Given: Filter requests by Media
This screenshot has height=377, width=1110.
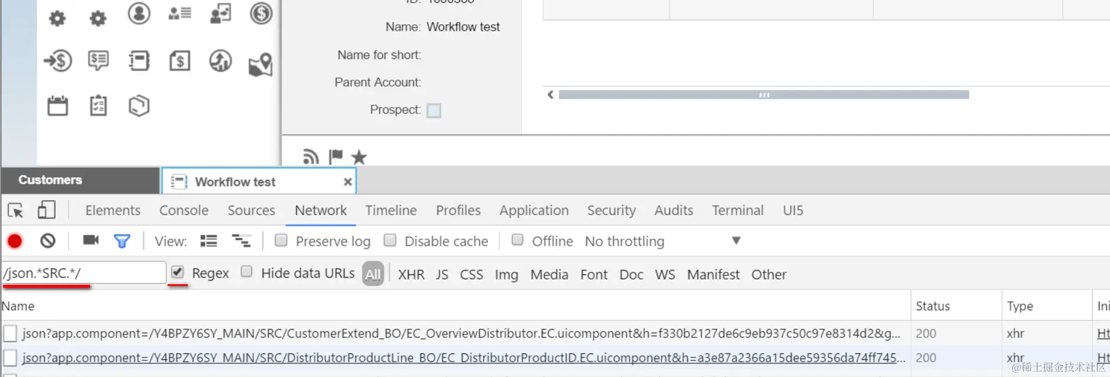Looking at the screenshot, I should tap(549, 275).
